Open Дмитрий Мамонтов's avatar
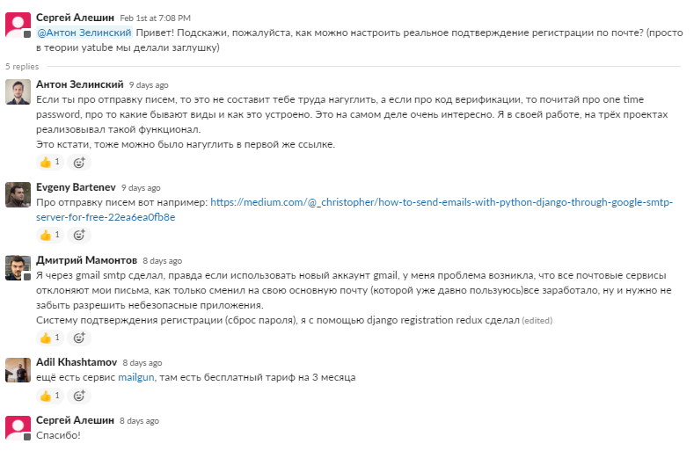694x451 pixels. click(18, 268)
